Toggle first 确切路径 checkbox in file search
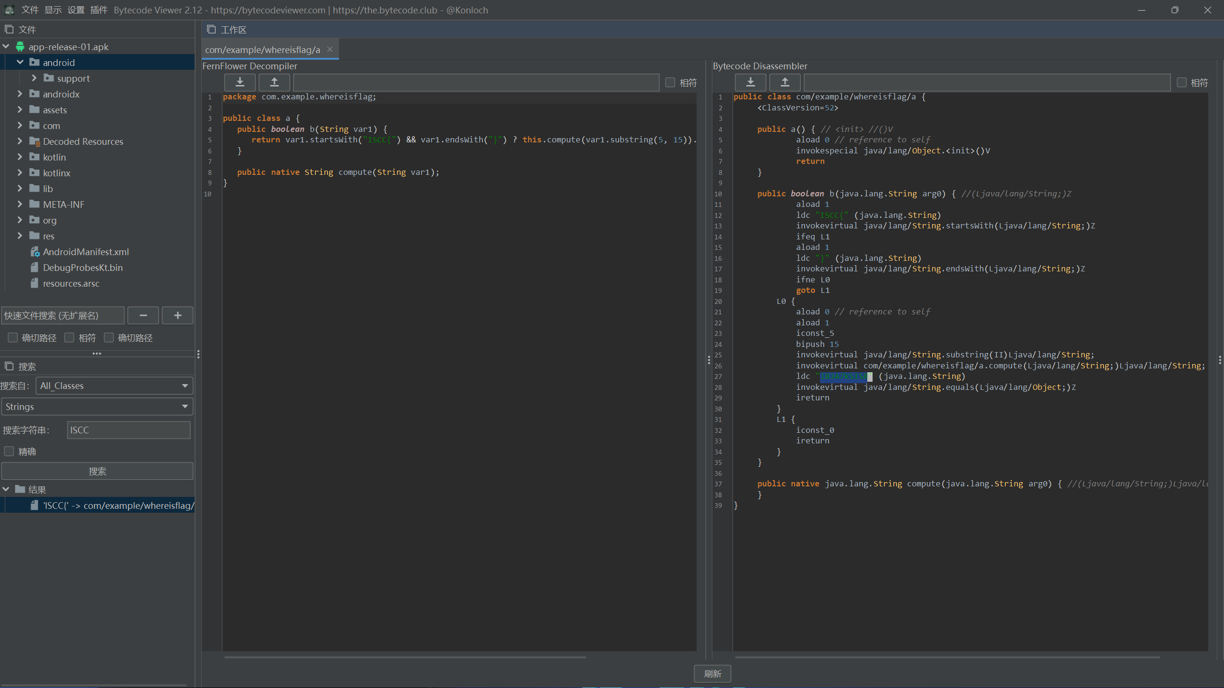The image size is (1224, 688). pos(13,338)
